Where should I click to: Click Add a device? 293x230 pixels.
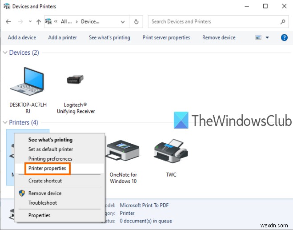pos(22,37)
